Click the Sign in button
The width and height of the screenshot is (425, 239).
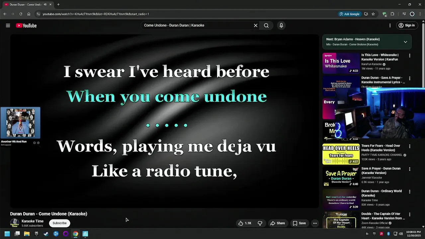pos(407,26)
